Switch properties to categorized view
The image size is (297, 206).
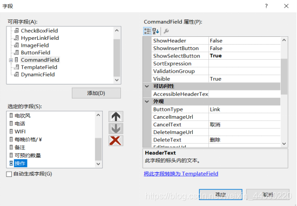pos(147,31)
